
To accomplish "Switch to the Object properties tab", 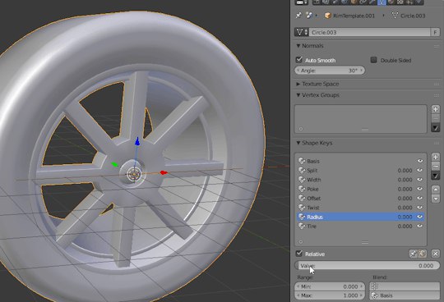I will pos(354,2).
